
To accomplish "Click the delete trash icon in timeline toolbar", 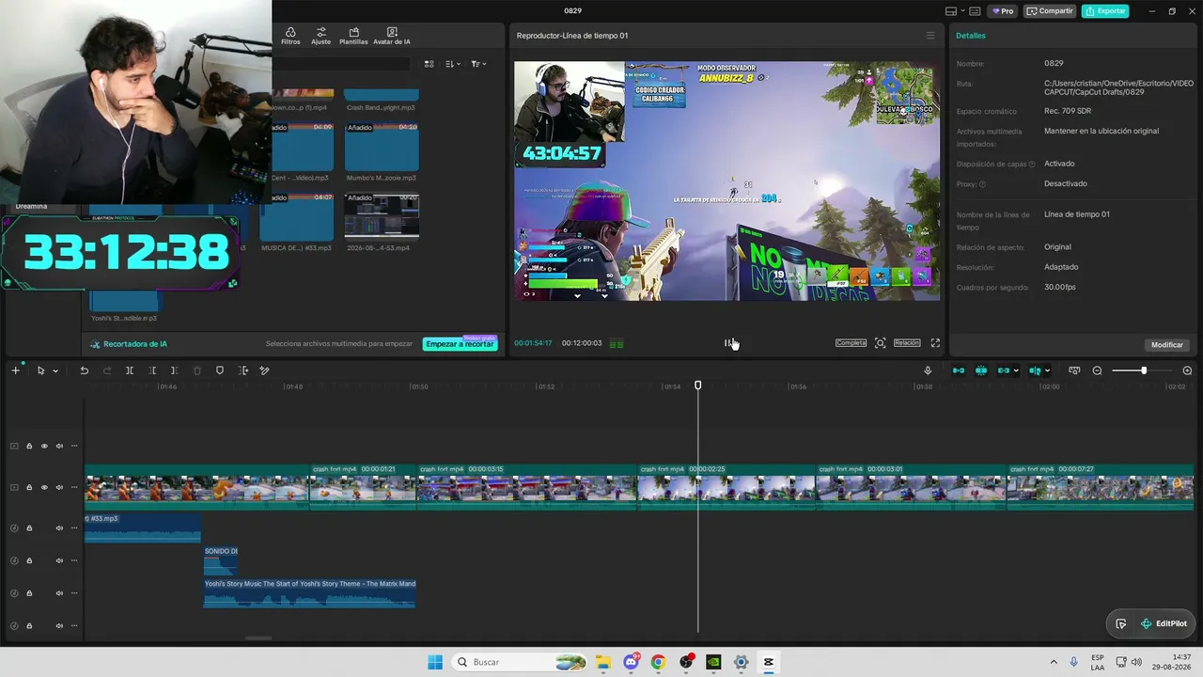I will 197,370.
